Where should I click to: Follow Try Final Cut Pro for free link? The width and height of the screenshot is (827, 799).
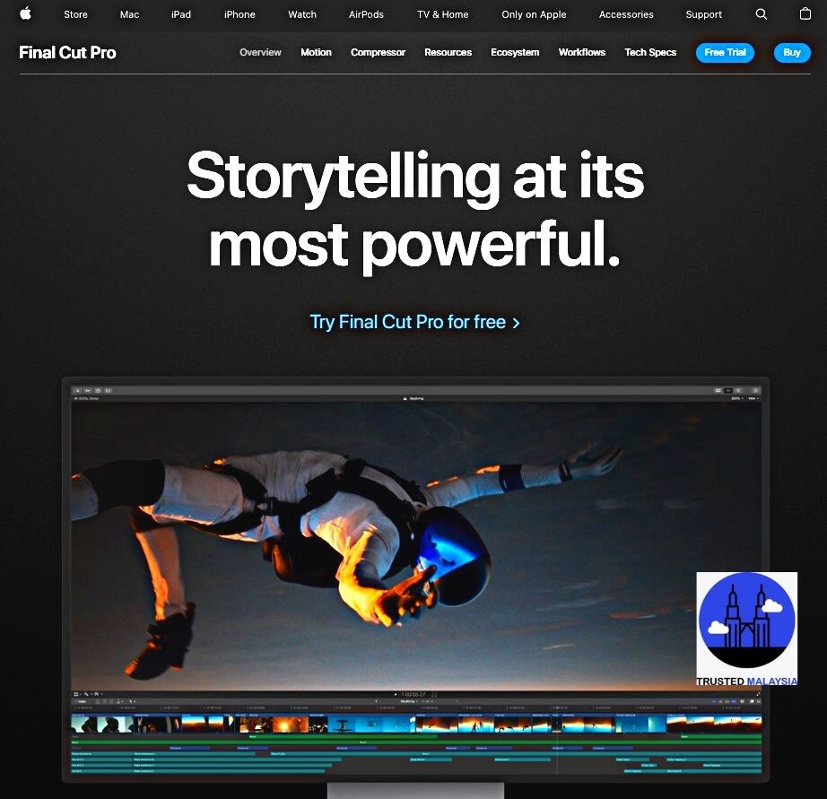click(414, 322)
